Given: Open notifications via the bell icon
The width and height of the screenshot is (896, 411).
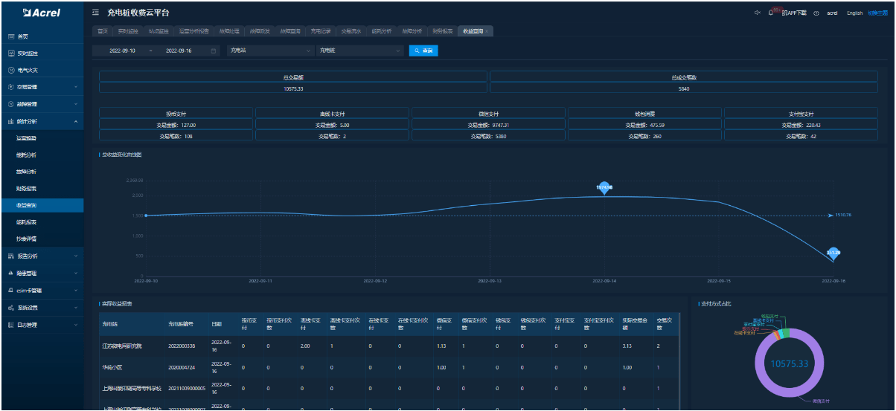Looking at the screenshot, I should click(771, 13).
